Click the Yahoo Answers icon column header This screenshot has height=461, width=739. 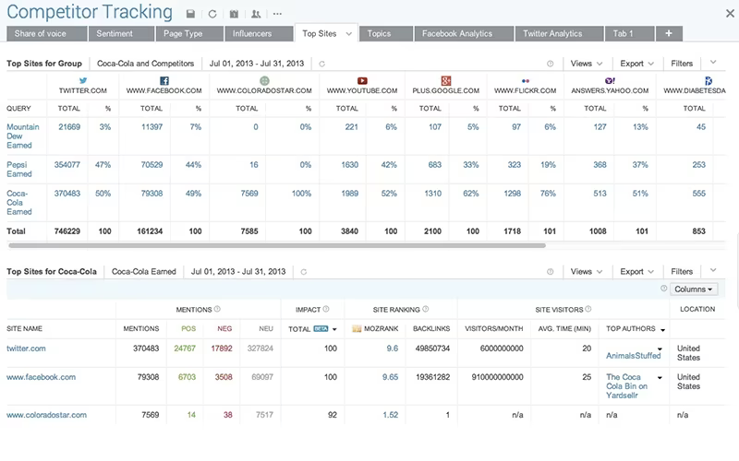point(610,80)
